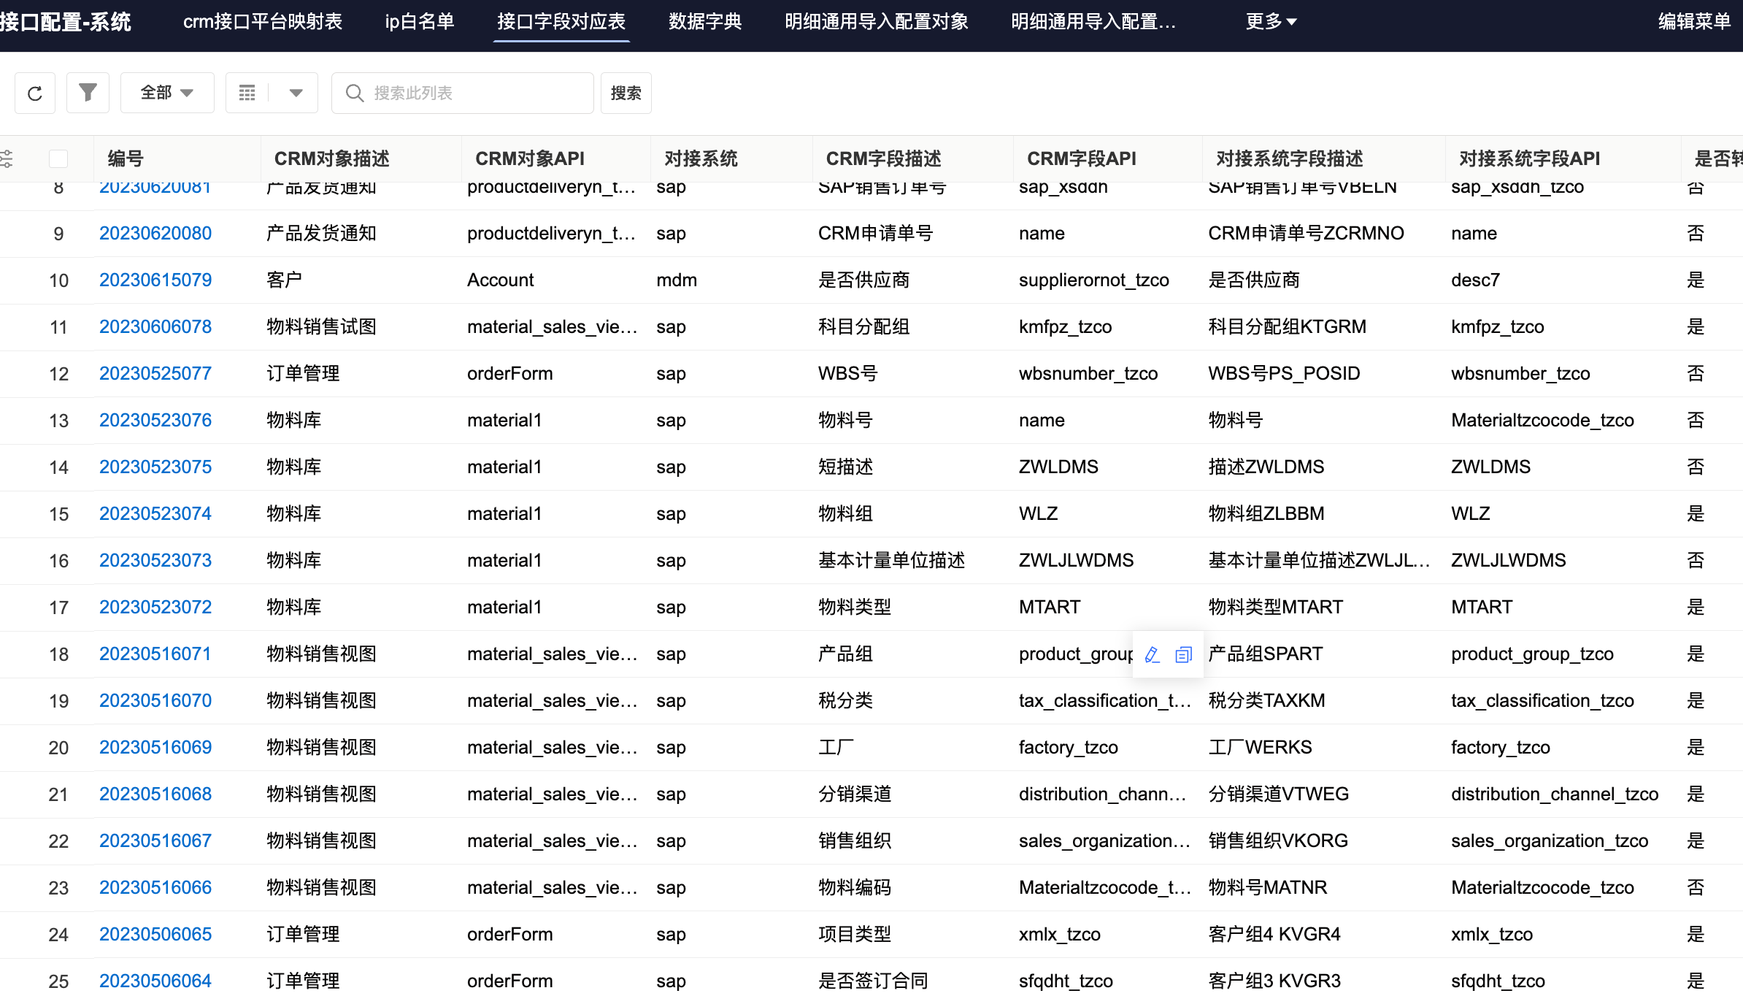Switch to 数据字典 tab
The height and width of the screenshot is (996, 1743).
tap(705, 22)
